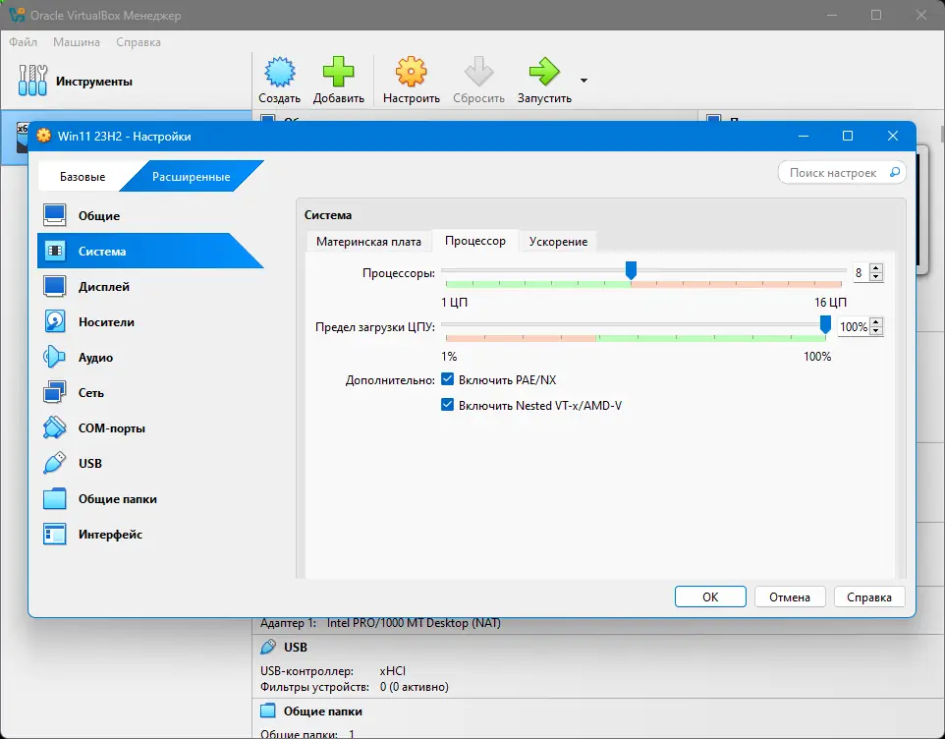
Task: Click the Инструменты tools icon
Action: [32, 81]
